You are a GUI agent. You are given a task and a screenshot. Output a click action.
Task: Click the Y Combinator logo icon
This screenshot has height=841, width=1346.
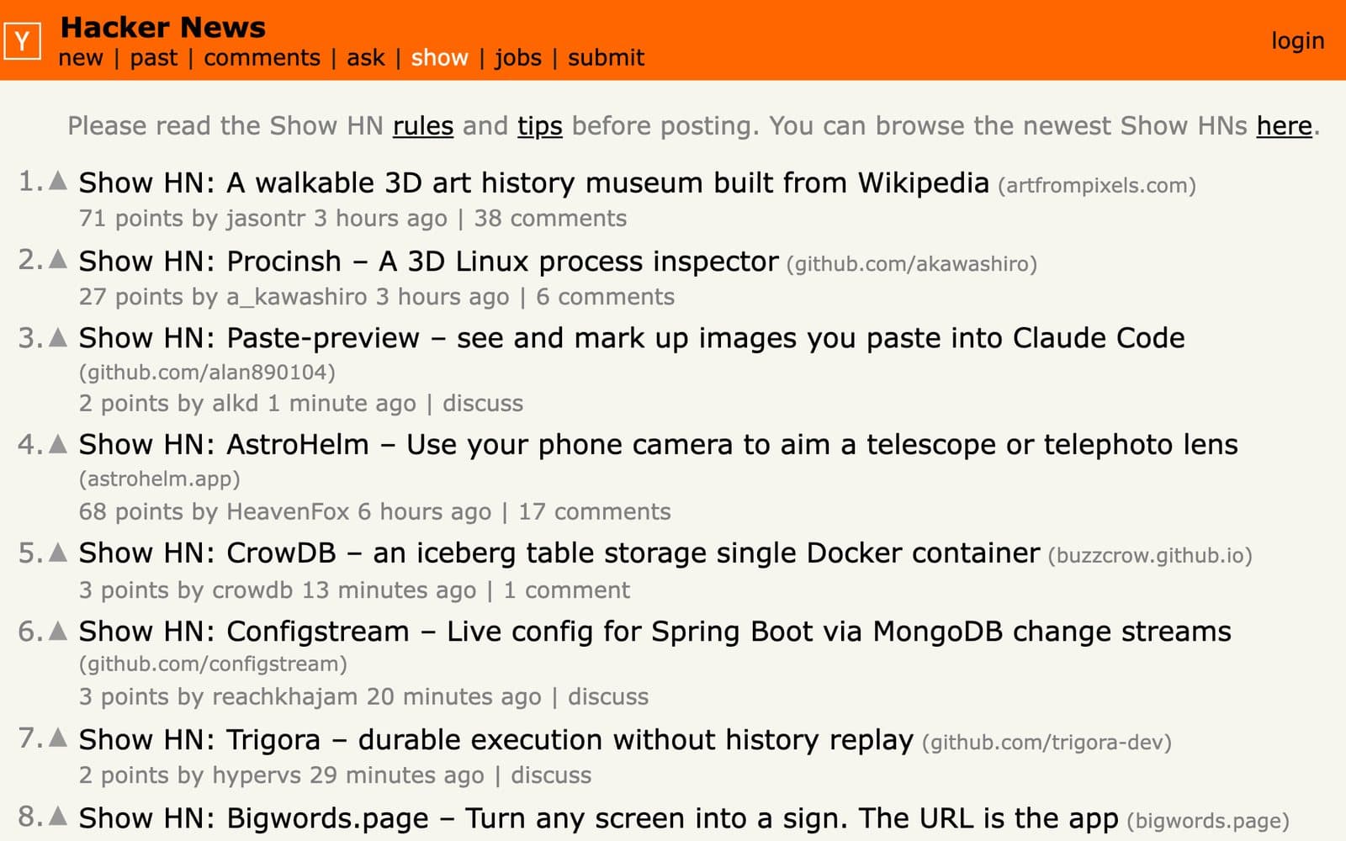[22, 40]
